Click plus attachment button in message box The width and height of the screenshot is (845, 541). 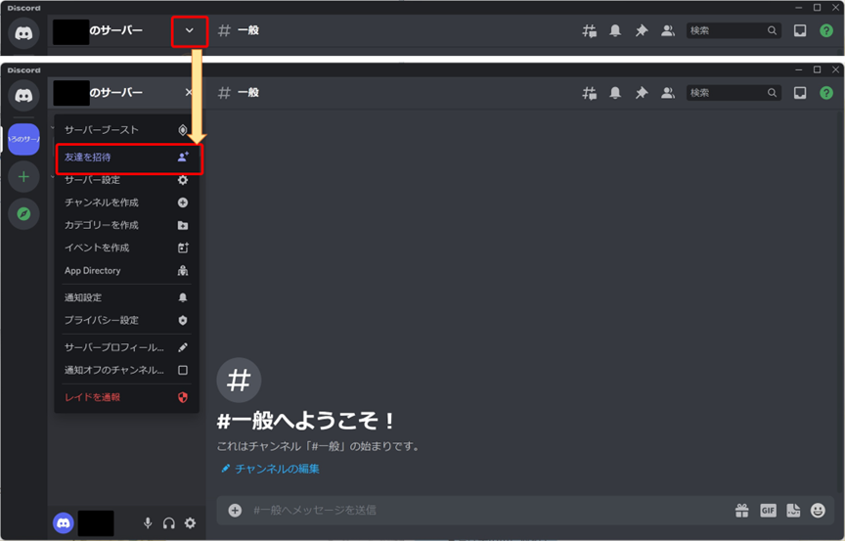coord(235,511)
